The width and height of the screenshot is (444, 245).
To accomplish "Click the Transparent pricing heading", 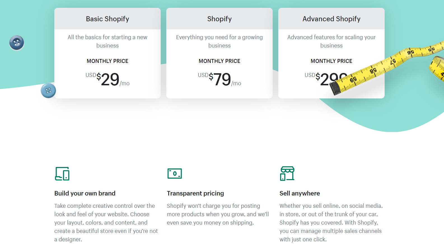I will click(195, 193).
